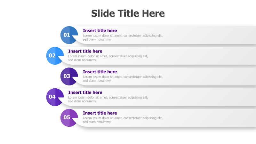
Task: Select the Slide Title Here heading
Action: (x=128, y=13)
